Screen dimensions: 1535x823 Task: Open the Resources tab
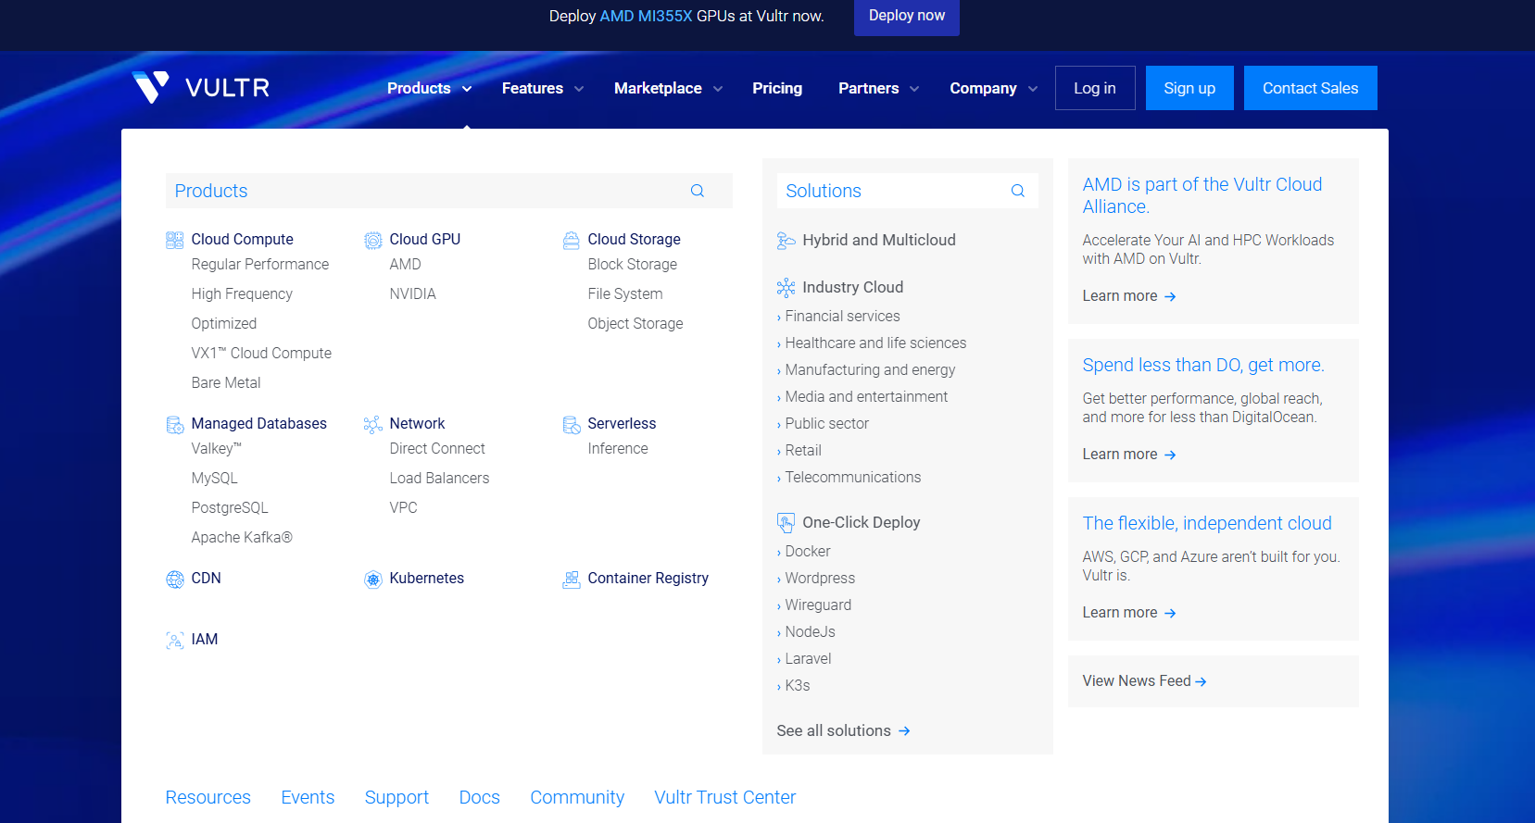(x=208, y=797)
